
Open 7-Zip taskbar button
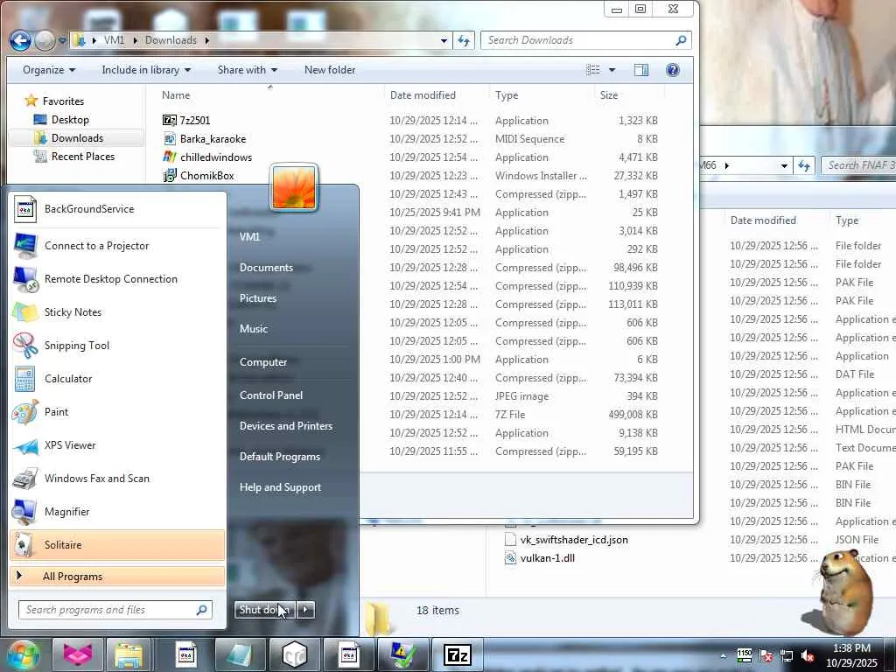coord(457,654)
